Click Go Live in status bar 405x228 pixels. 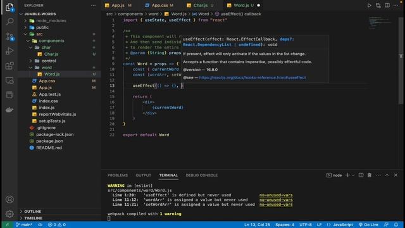pos(368,225)
